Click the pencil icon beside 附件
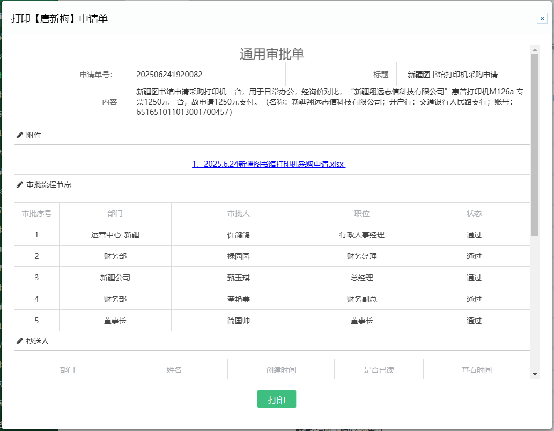This screenshot has width=554, height=431. (x=20, y=135)
